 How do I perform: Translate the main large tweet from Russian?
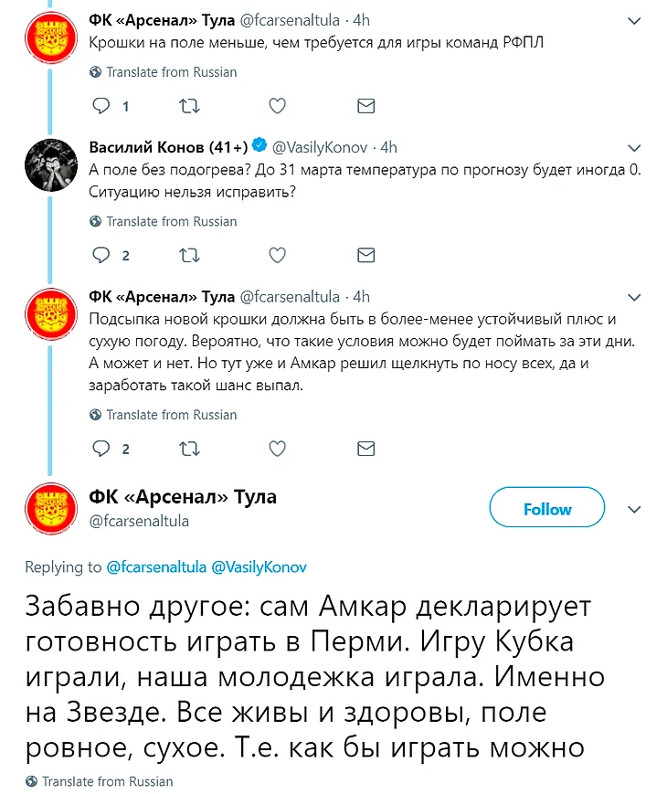(107, 781)
